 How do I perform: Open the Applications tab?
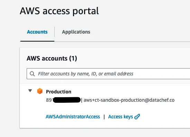76,32
